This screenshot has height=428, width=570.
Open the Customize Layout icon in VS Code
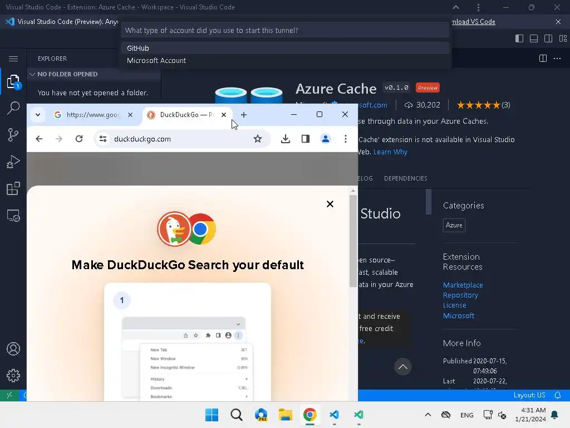[x=563, y=38]
